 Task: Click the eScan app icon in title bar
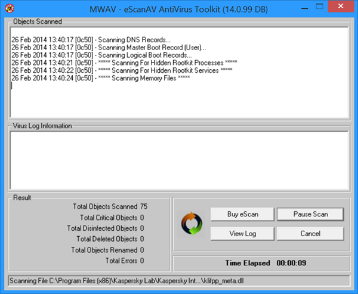pyautogui.click(x=10, y=8)
